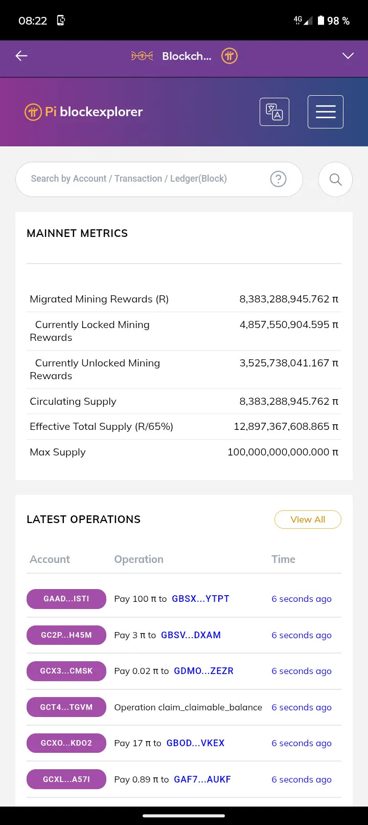
Task: Follow the GBSV...DXAM address link
Action: (191, 635)
